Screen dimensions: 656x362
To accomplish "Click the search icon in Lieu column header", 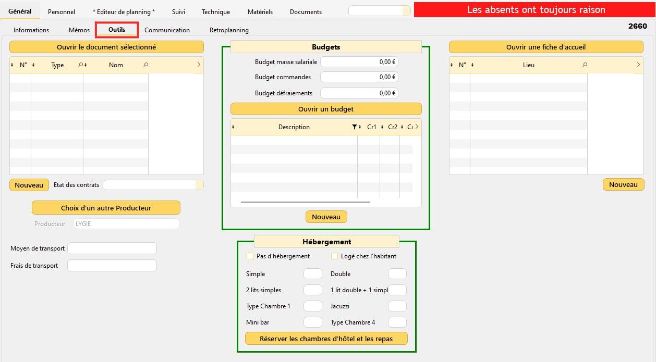I will (x=585, y=65).
